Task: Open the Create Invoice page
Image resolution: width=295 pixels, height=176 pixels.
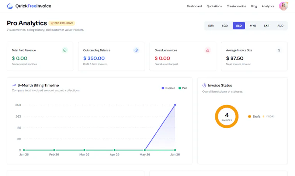Action: (x=236, y=6)
